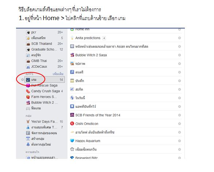Open gear menu for Oishi Omoticon row

(179, 123)
